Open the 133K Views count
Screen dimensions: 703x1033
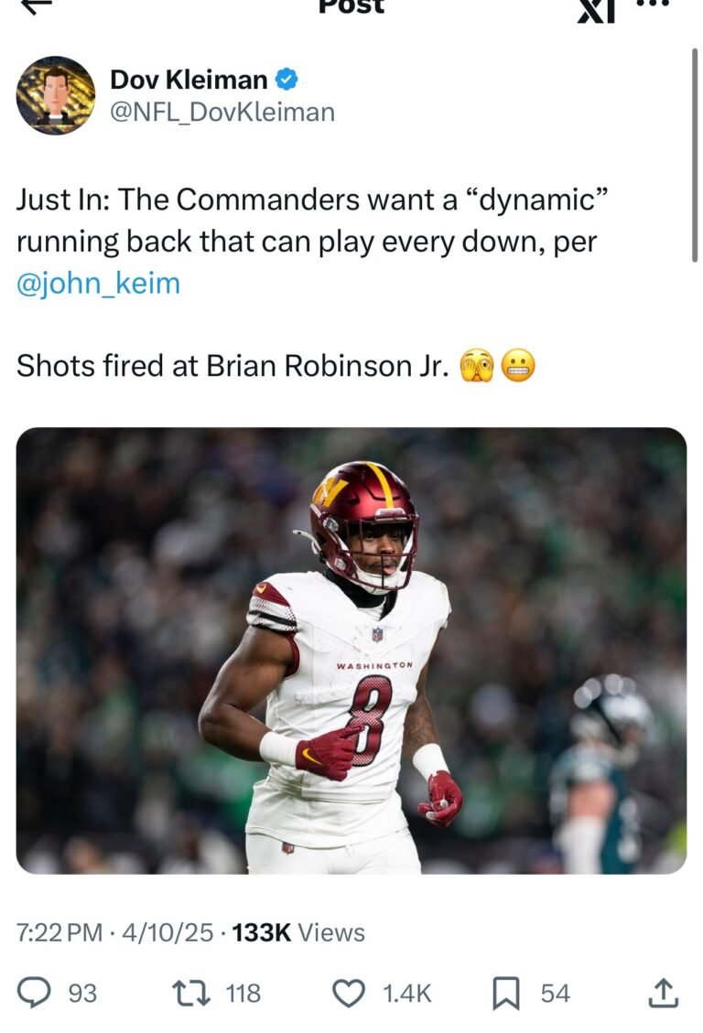coord(298,932)
